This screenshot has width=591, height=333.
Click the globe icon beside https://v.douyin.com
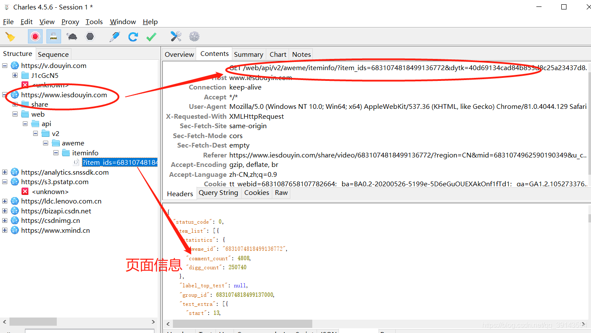[x=15, y=66]
